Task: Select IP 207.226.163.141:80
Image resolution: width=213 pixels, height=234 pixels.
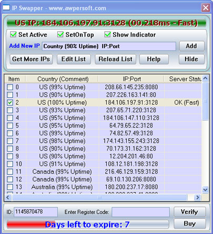Action: pos(131,95)
